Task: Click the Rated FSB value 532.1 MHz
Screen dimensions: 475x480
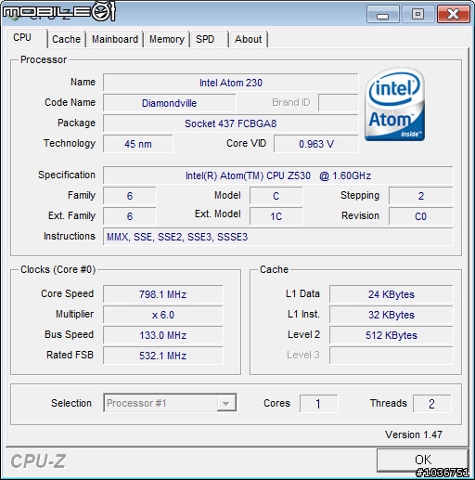Action: [162, 356]
